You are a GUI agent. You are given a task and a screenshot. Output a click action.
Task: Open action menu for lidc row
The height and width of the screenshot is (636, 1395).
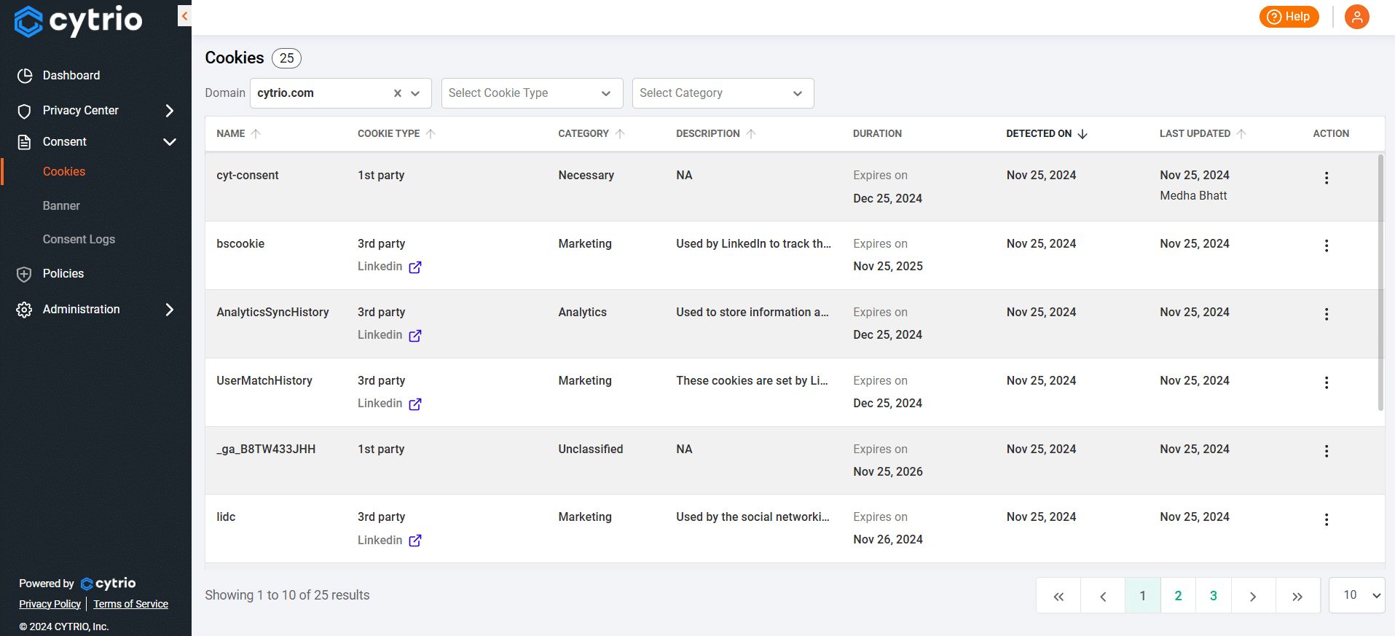pyautogui.click(x=1326, y=519)
